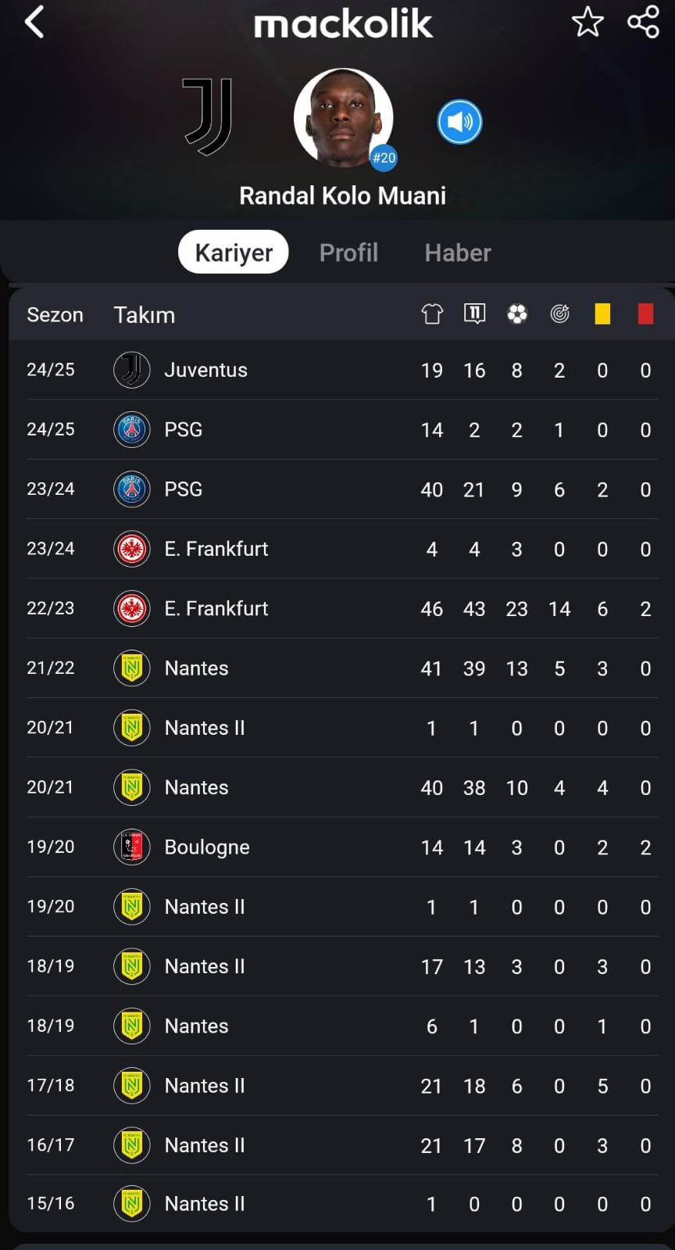Tap the yellow card column icon

[x=602, y=314]
